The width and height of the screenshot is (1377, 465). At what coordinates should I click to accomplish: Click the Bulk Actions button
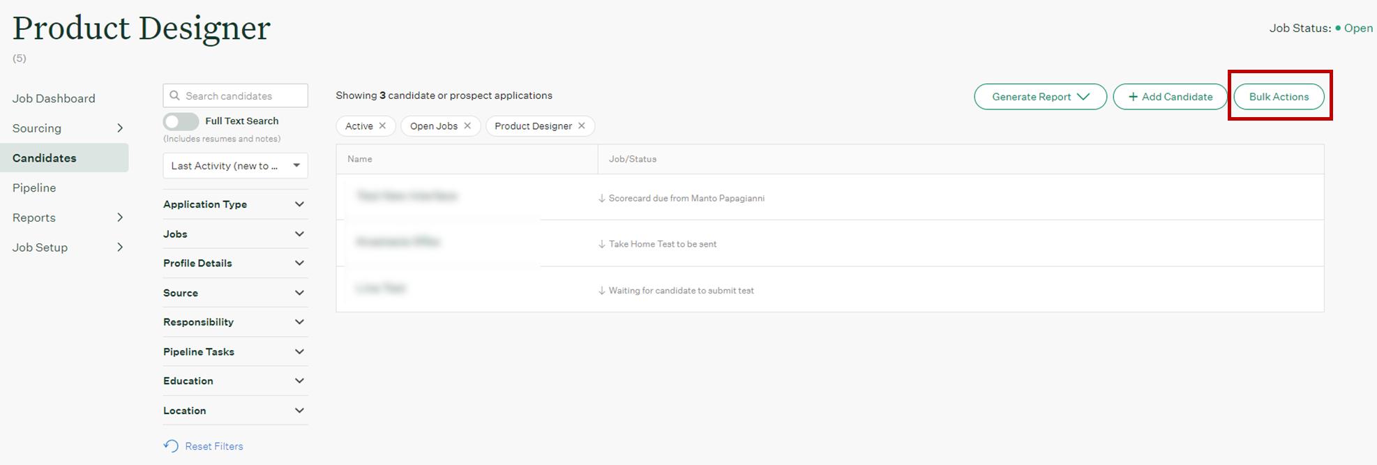tap(1278, 97)
